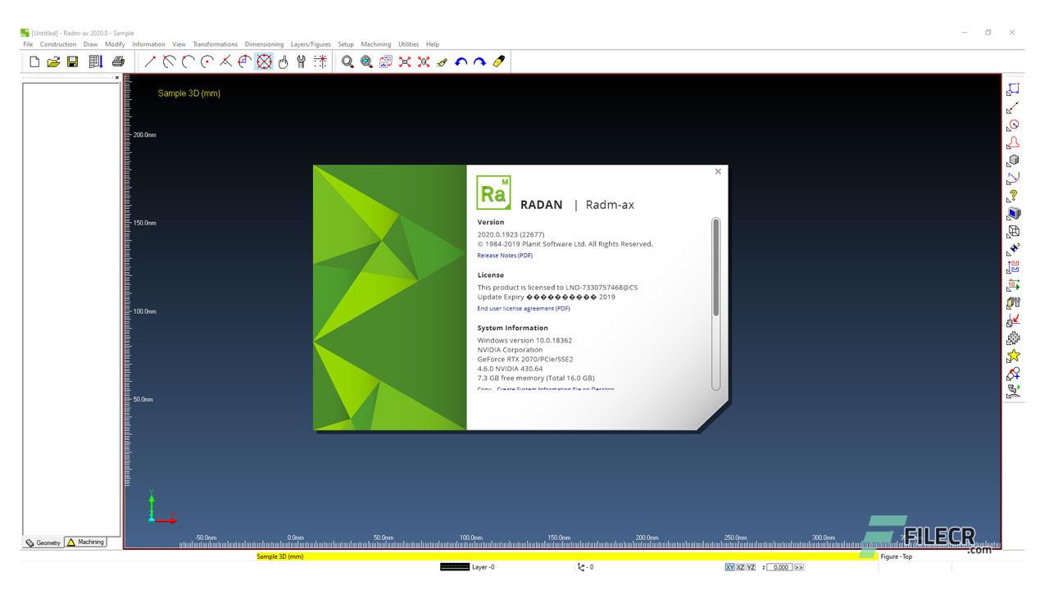
Task: Open the File menu
Action: pos(28,44)
